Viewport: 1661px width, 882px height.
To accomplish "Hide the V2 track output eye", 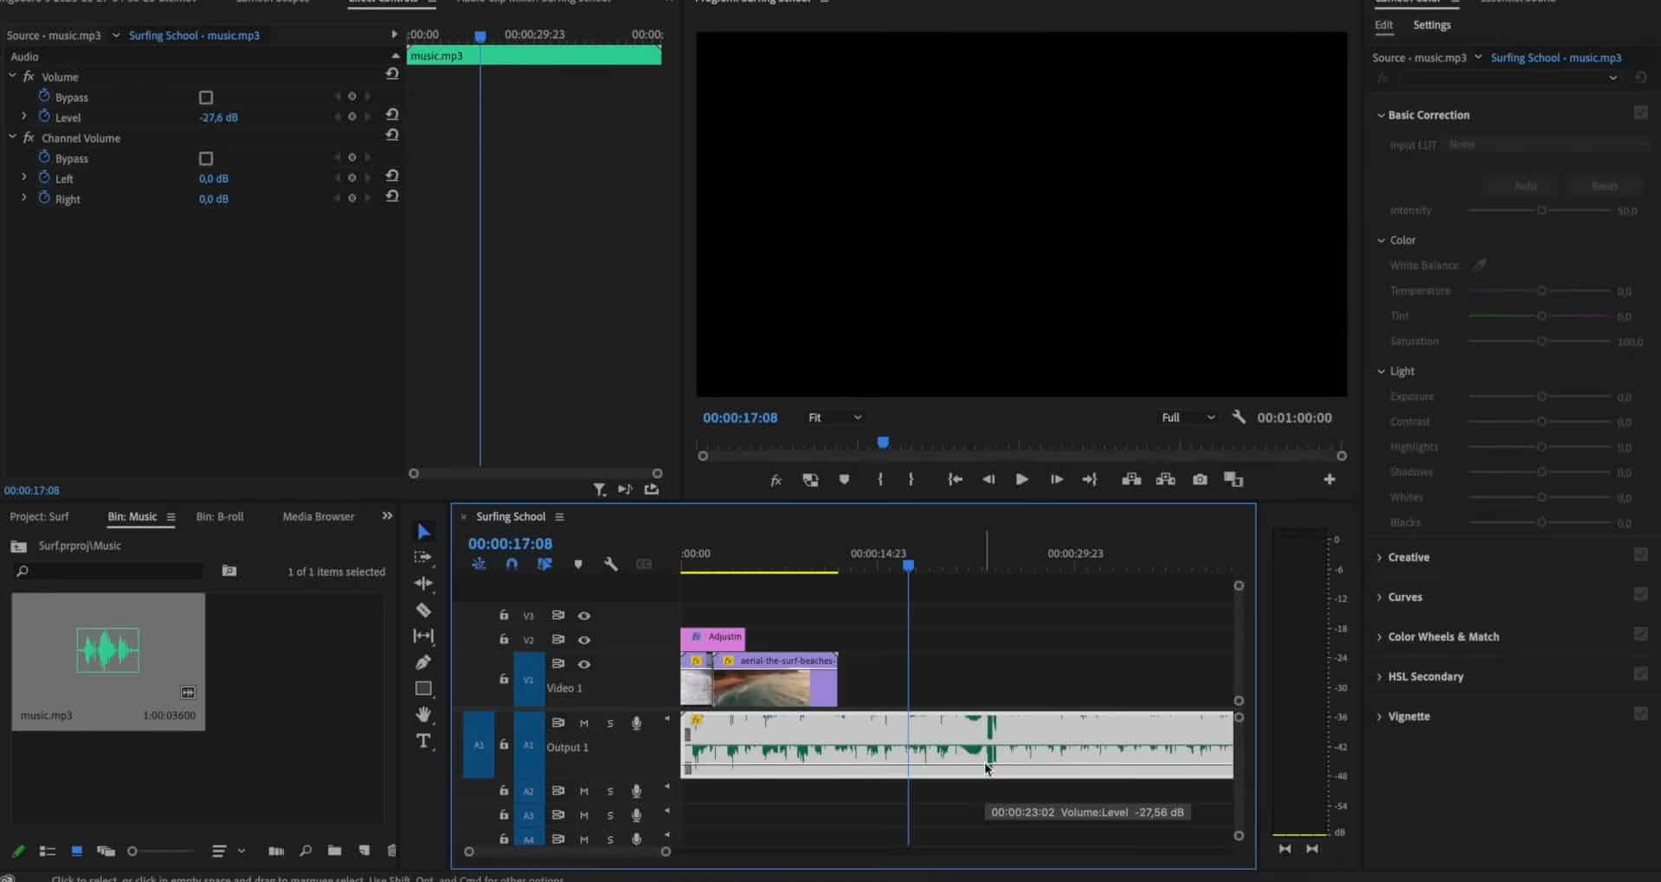I will click(x=585, y=640).
